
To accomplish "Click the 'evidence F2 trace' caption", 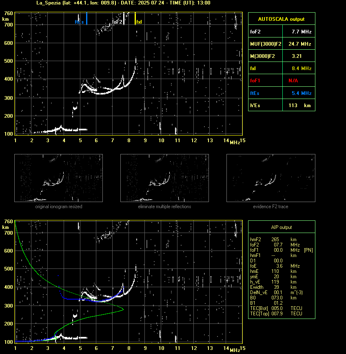I will (x=271, y=207).
